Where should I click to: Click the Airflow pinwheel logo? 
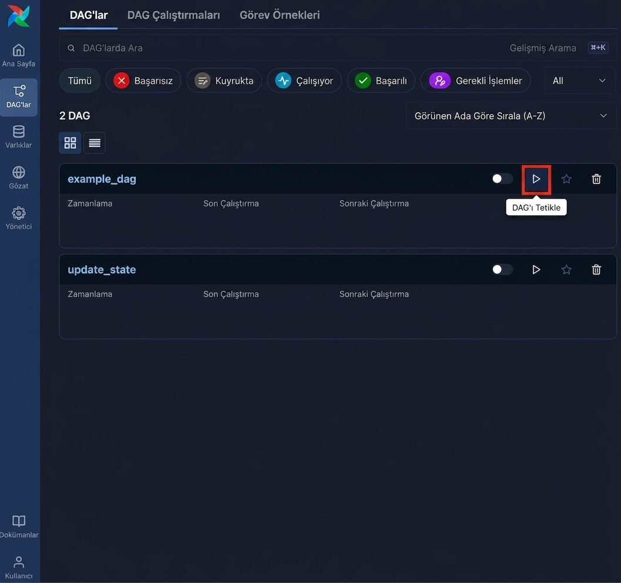pyautogui.click(x=19, y=16)
